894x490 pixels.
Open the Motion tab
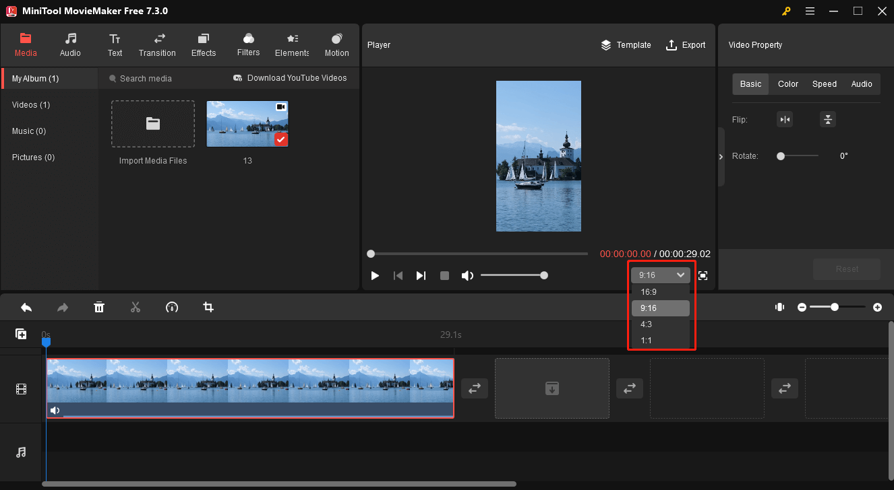(336, 44)
